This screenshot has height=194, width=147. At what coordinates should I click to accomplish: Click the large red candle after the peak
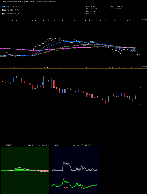click(54, 84)
